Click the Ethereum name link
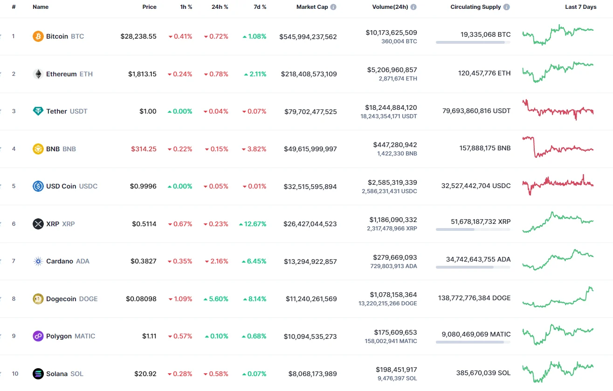The width and height of the screenshot is (613, 391). [x=62, y=74]
